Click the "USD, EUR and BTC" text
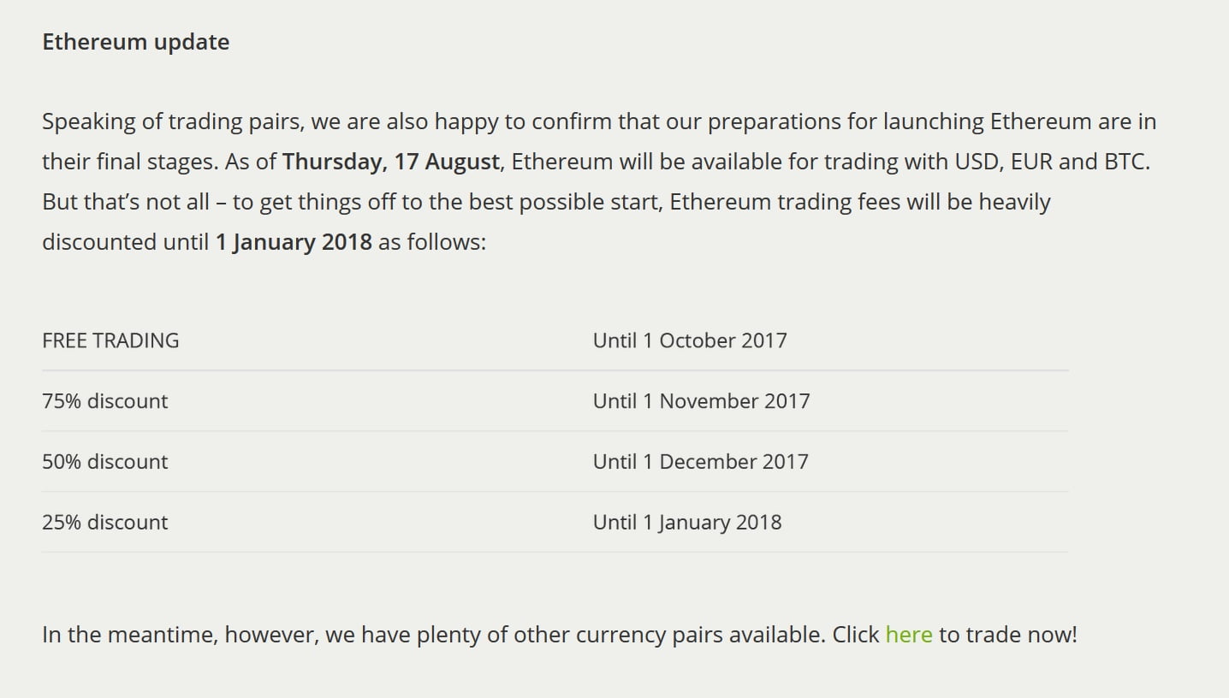 point(1052,162)
